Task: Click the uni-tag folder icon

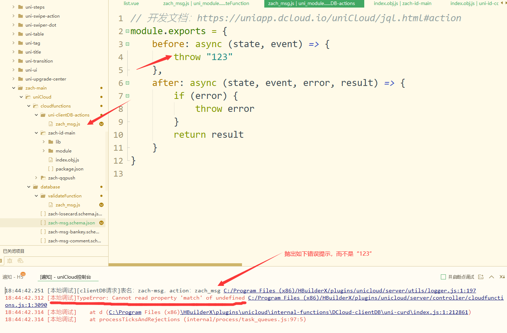Action: [x=20, y=43]
